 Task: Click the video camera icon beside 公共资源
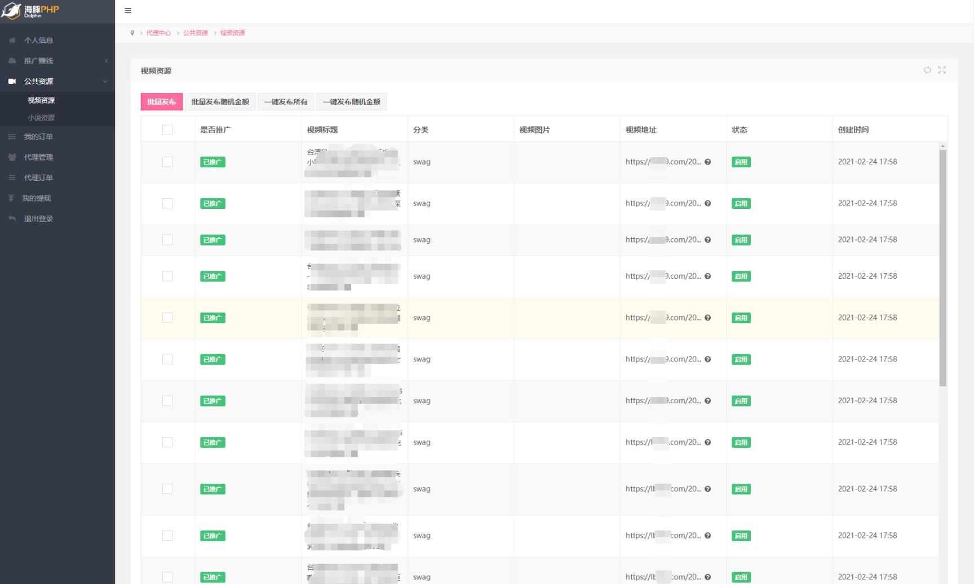(12, 81)
